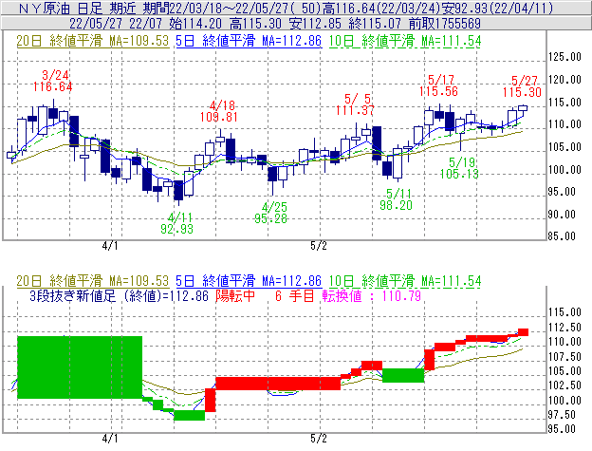The image size is (592, 451).
Task: Click the red 陽転中 status text
Action: point(235,295)
